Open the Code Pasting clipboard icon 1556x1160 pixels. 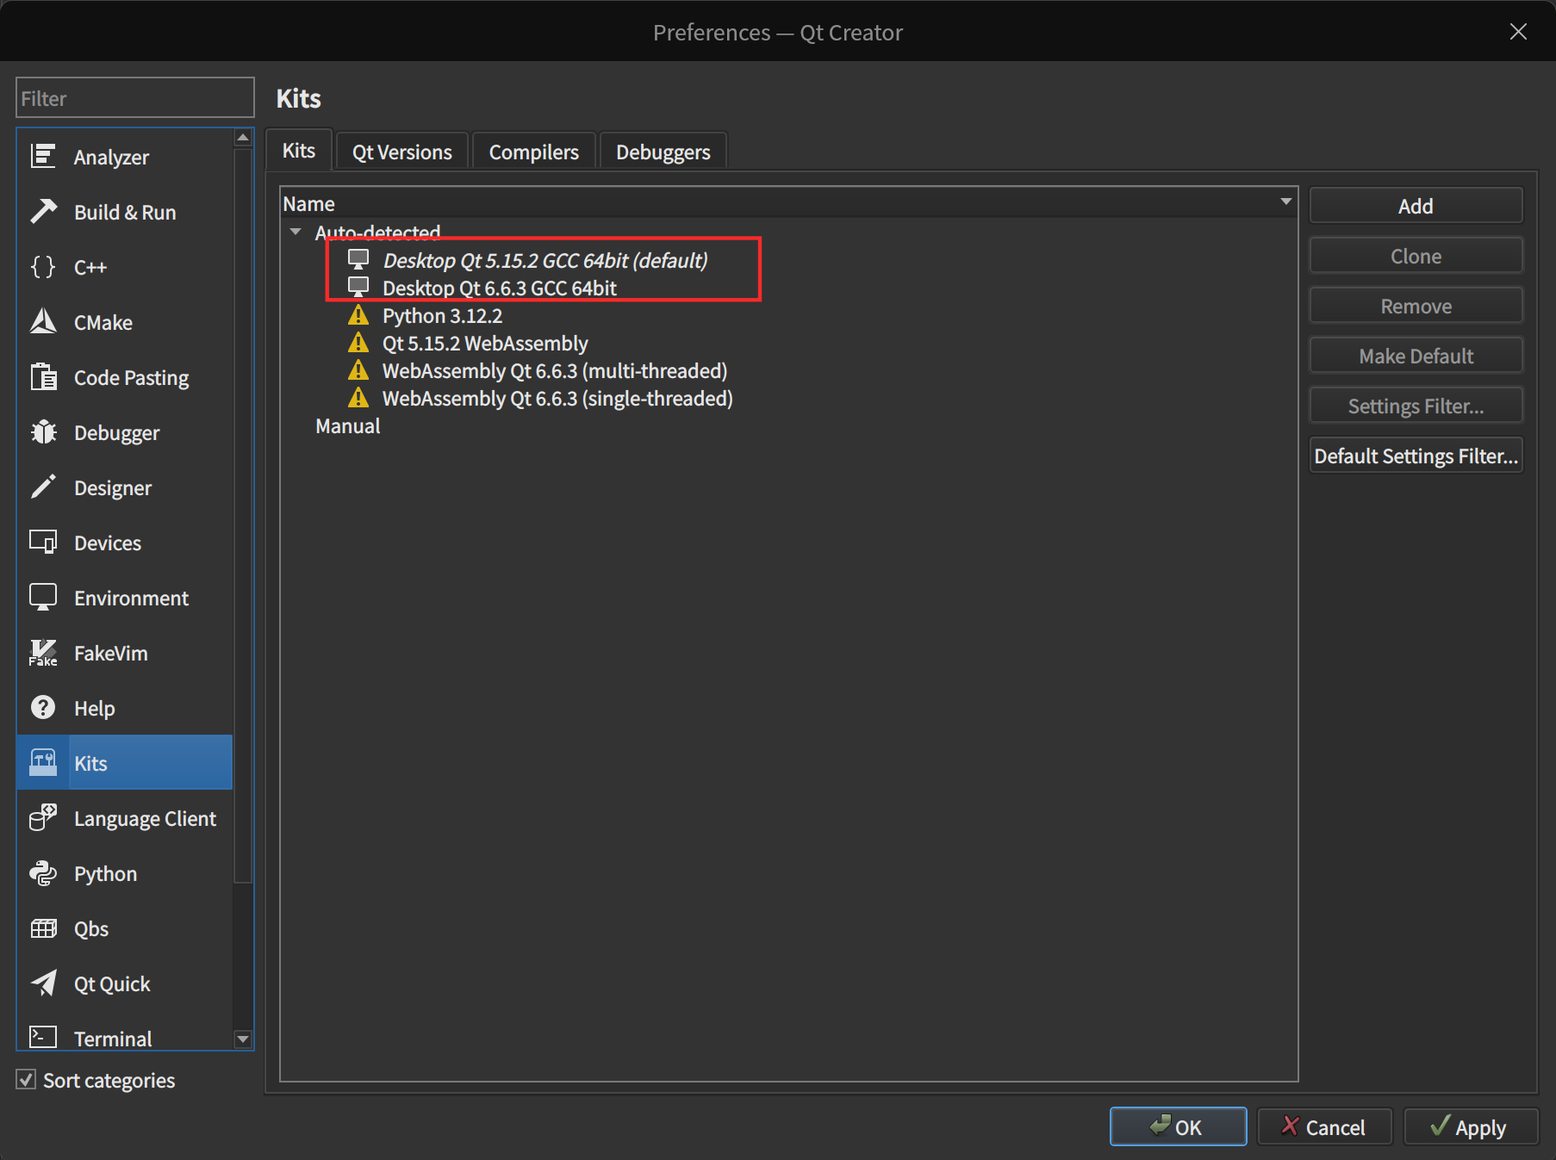pos(43,376)
